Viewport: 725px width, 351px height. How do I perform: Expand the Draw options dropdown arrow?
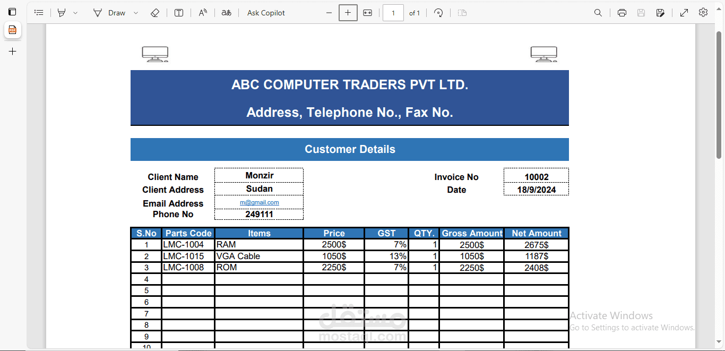click(x=136, y=13)
